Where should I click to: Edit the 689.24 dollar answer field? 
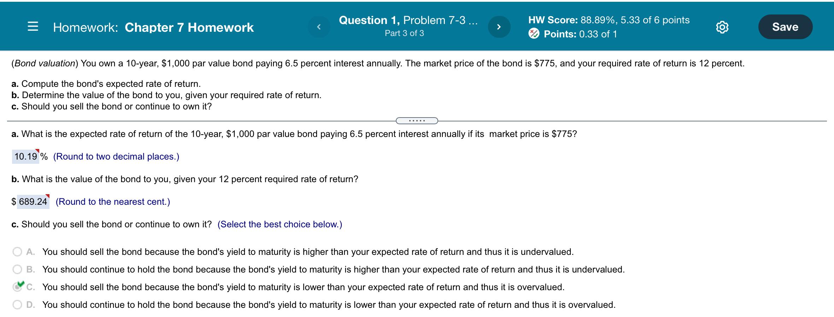click(34, 201)
